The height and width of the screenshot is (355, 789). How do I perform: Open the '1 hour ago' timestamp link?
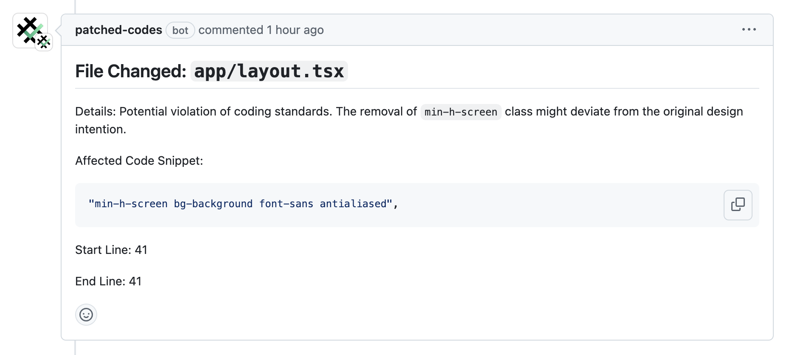coord(295,30)
